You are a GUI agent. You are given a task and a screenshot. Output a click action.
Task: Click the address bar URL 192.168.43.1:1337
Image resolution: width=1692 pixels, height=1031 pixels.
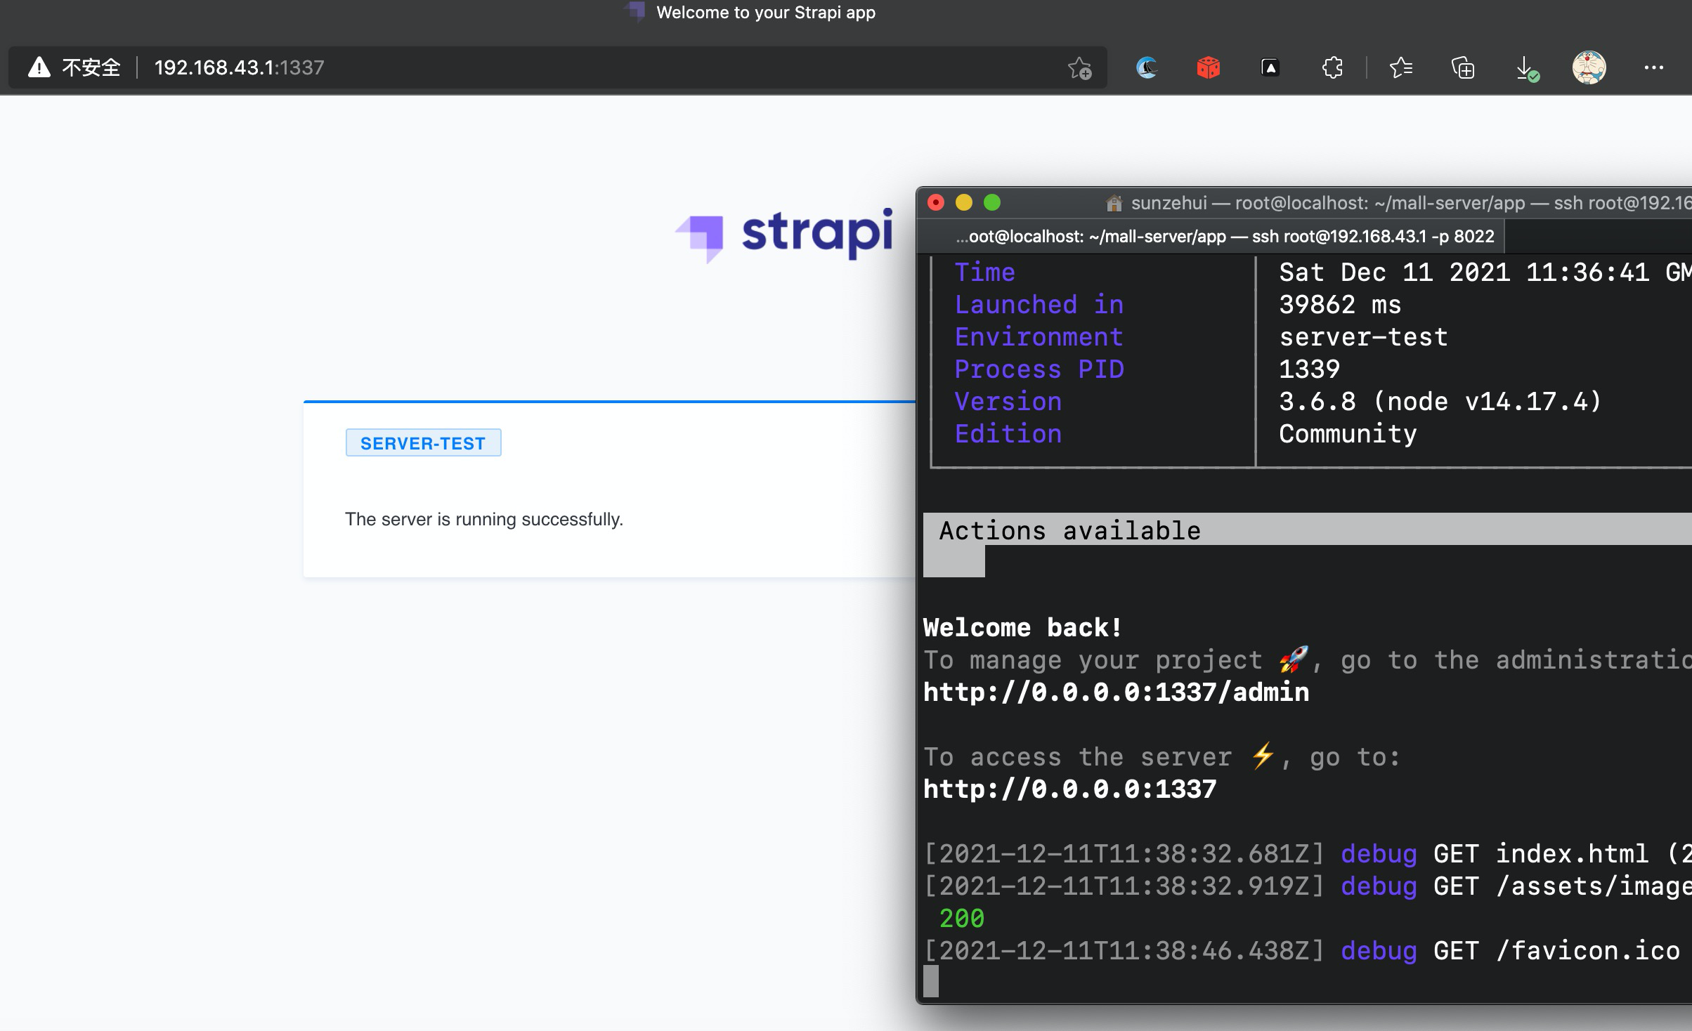pyautogui.click(x=239, y=68)
